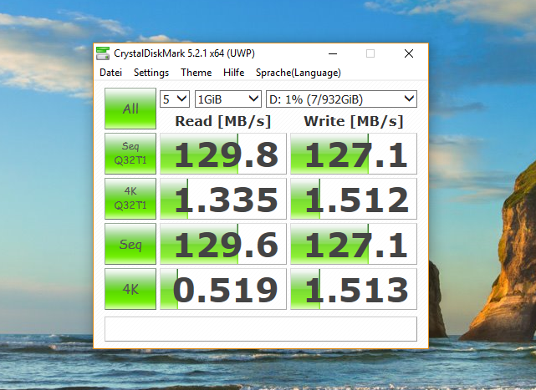The image size is (536, 390).
Task: Click the 4K read result 0.519
Action: [223, 290]
